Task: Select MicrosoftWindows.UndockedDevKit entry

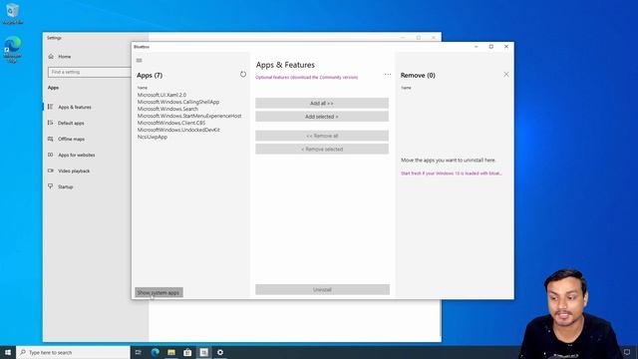Action: pyautogui.click(x=178, y=130)
